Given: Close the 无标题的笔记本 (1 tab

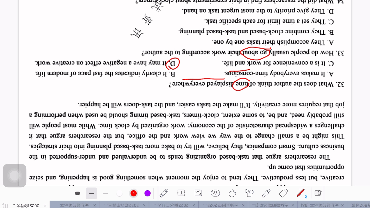Looking at the screenshot, I should (x=293, y=205).
